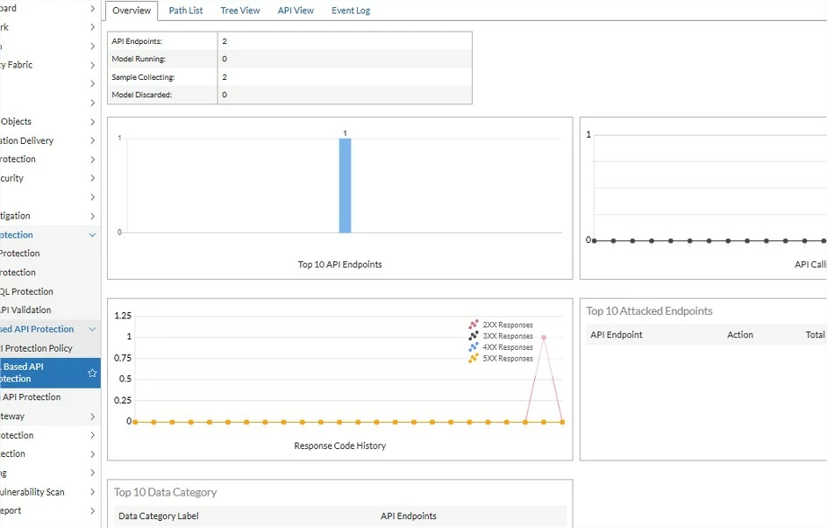This screenshot has height=528, width=827.
Task: Click the 'Top 10 Attacked Endpoints' heading
Action: click(x=649, y=311)
